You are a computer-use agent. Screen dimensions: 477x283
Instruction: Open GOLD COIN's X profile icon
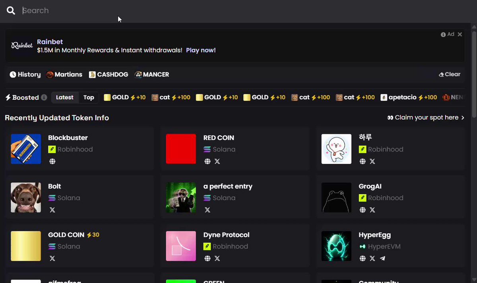(x=52, y=258)
